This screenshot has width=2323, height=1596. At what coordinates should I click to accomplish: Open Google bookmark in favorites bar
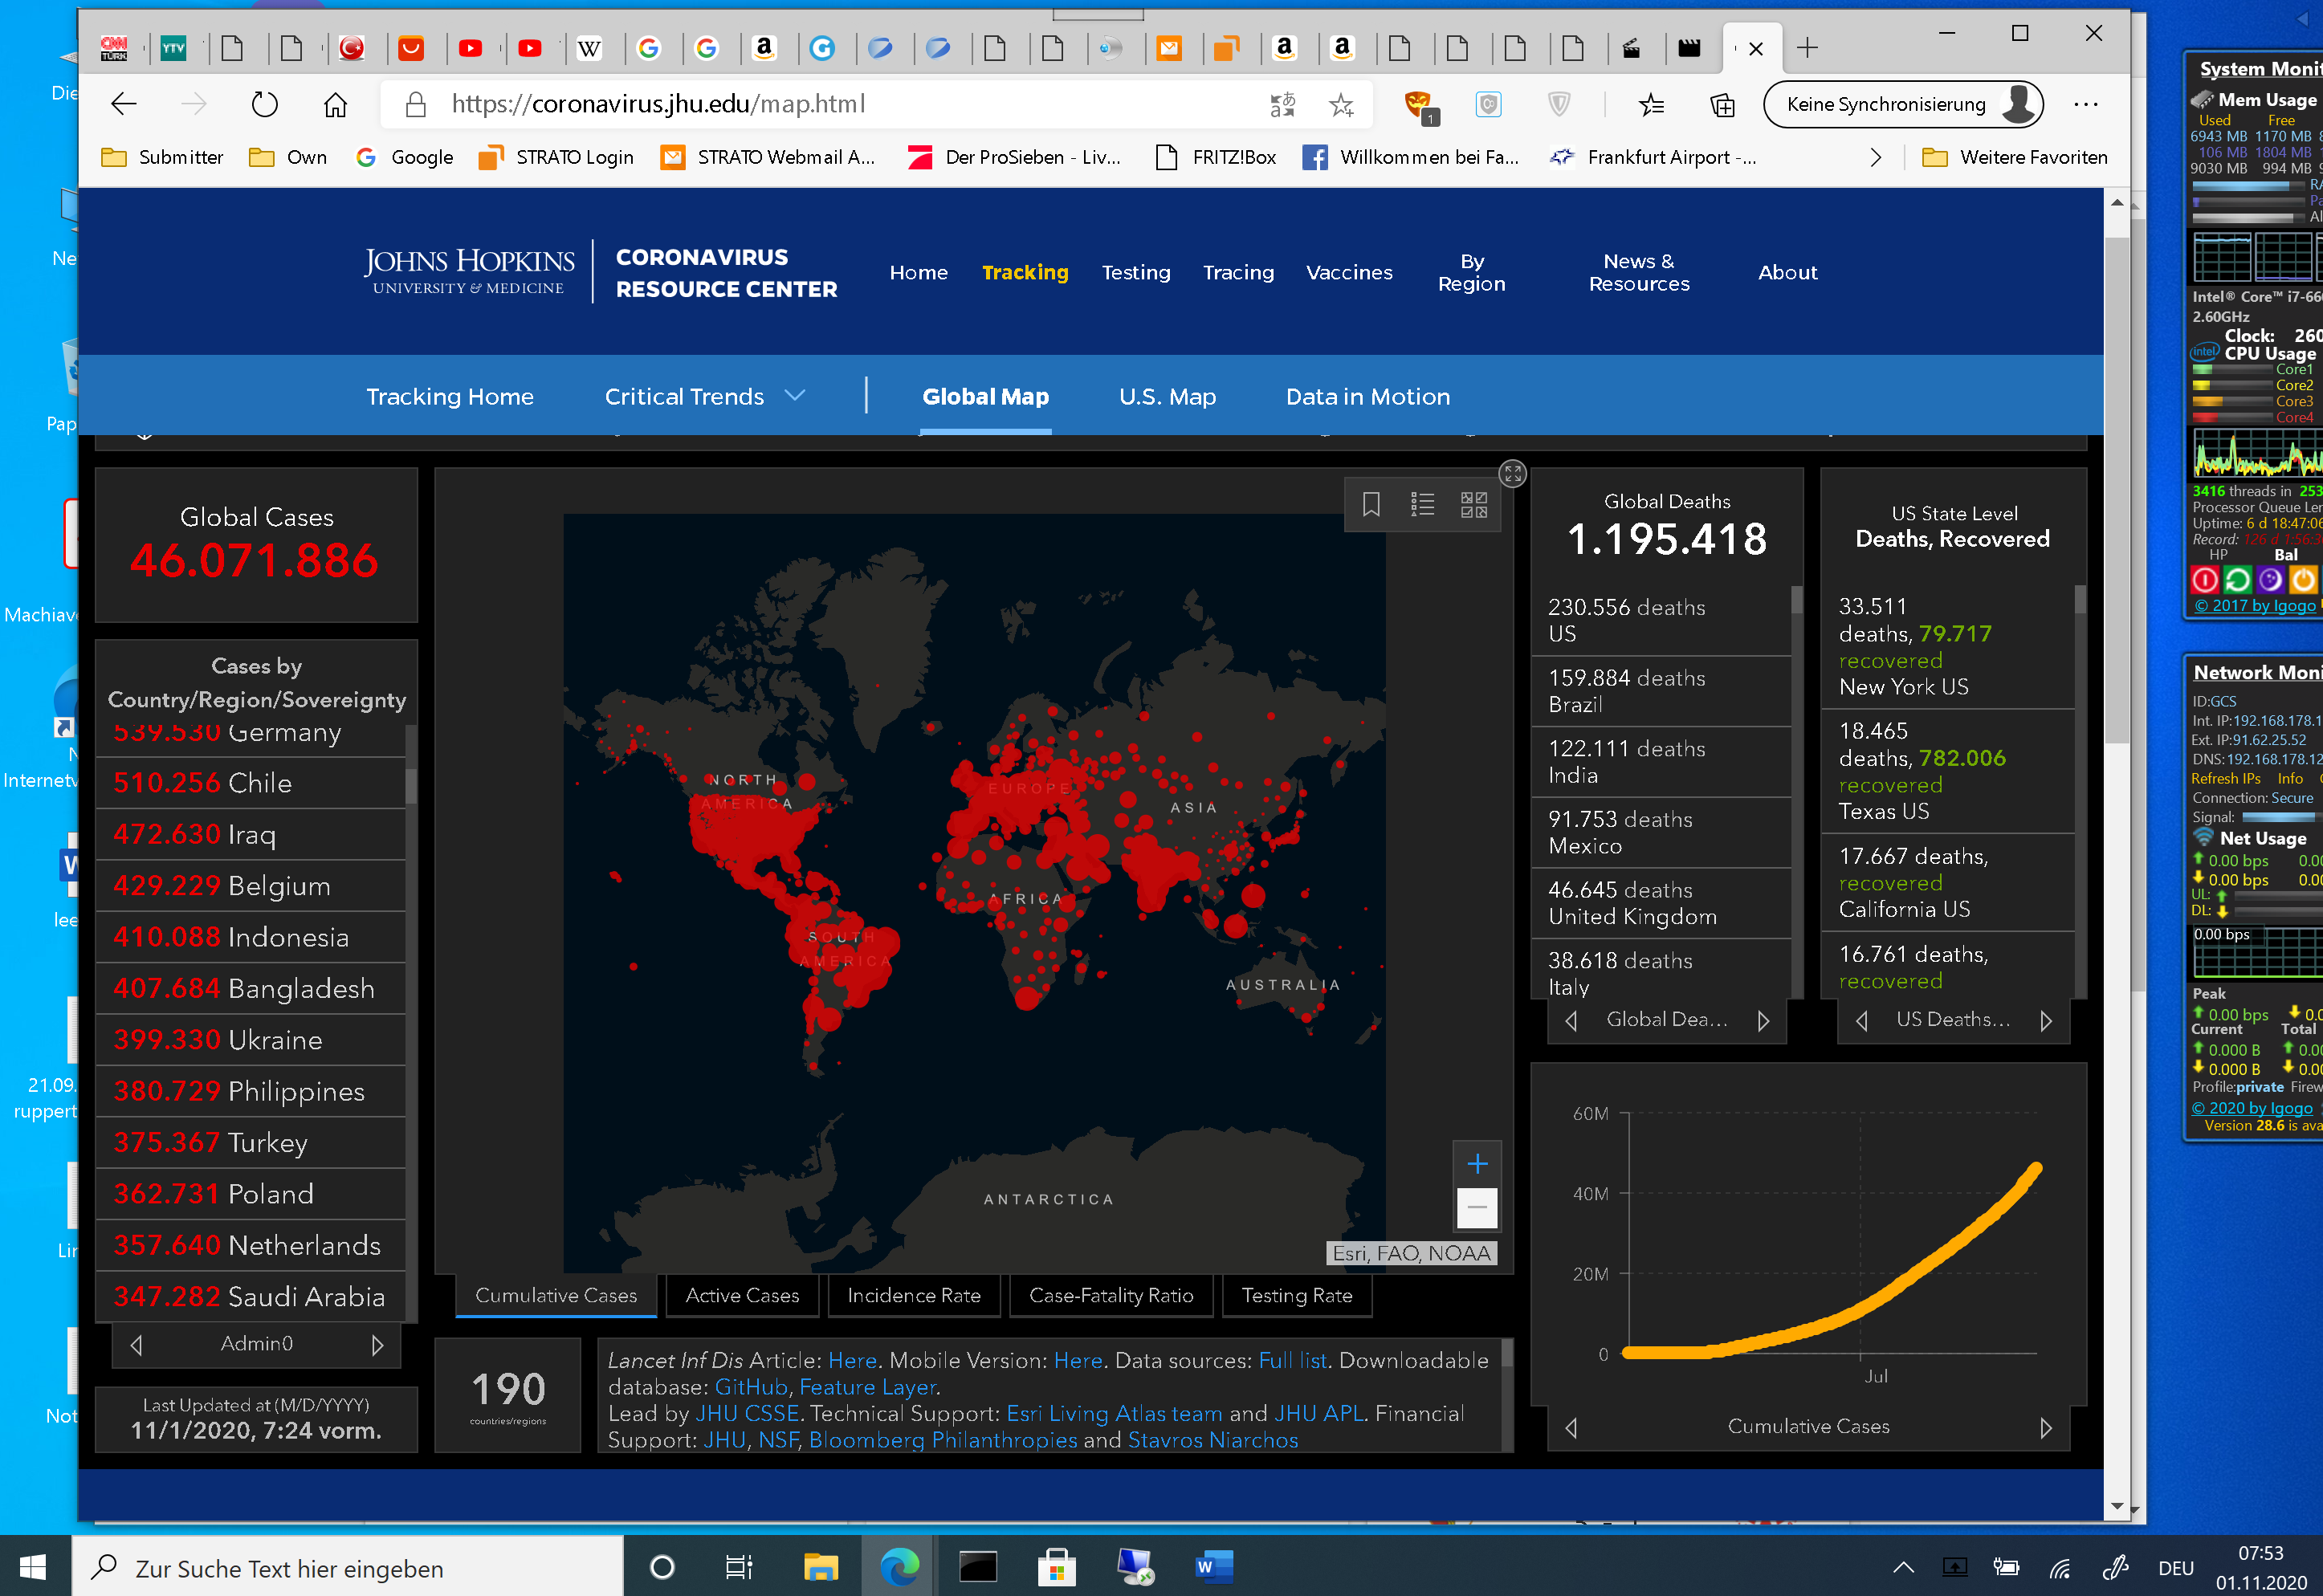[405, 157]
